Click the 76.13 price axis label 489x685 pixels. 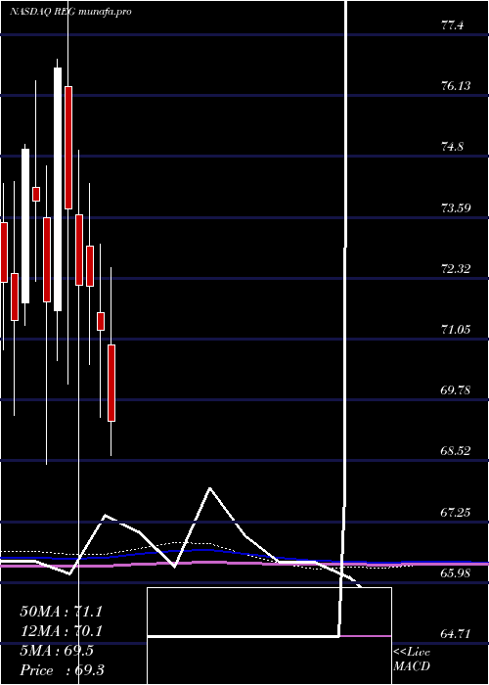456,86
